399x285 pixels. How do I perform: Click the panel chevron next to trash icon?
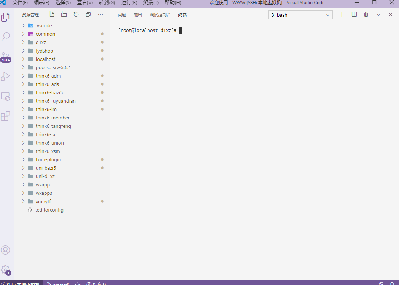point(378,14)
